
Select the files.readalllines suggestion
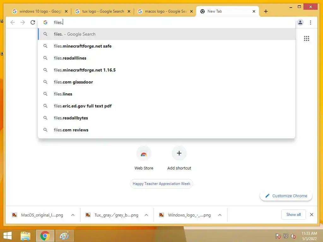click(167, 58)
